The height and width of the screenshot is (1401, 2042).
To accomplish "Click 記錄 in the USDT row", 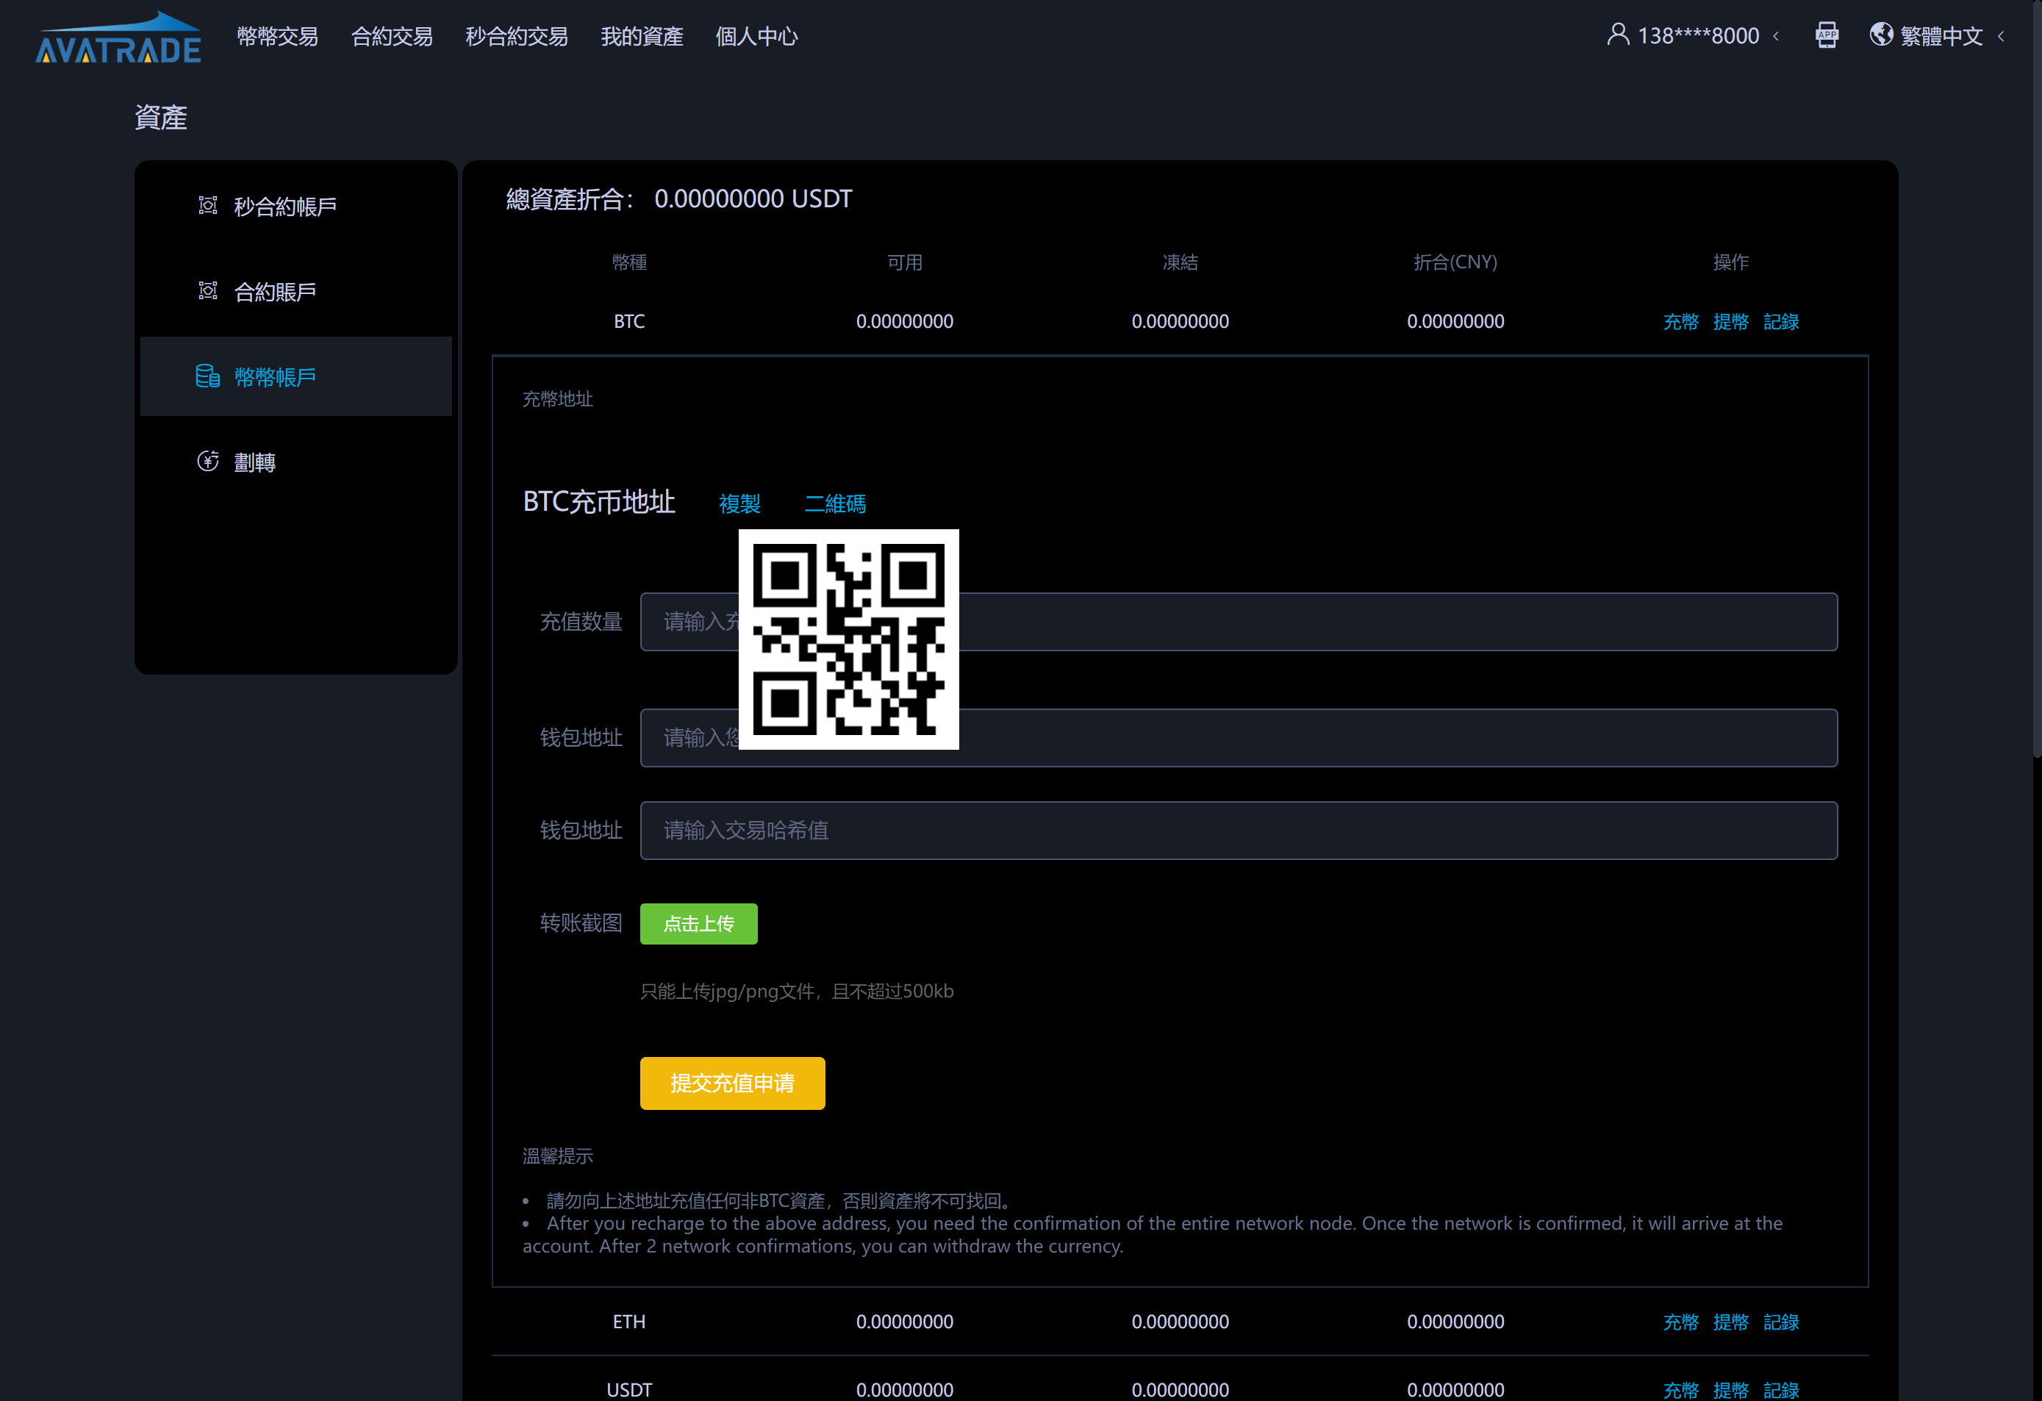I will click(1781, 1389).
